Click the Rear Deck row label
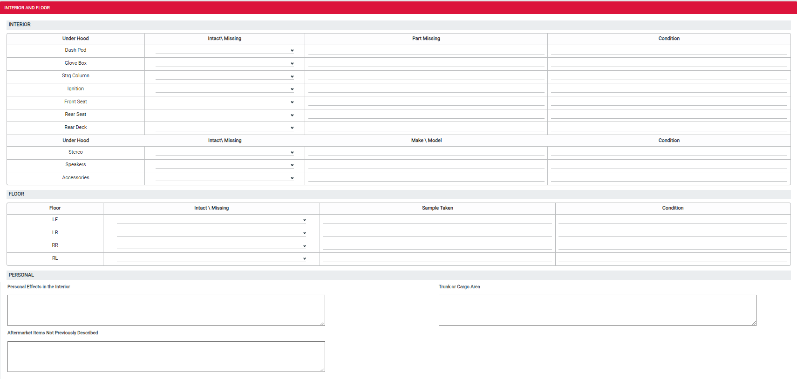The image size is (797, 379). pyautogui.click(x=75, y=128)
